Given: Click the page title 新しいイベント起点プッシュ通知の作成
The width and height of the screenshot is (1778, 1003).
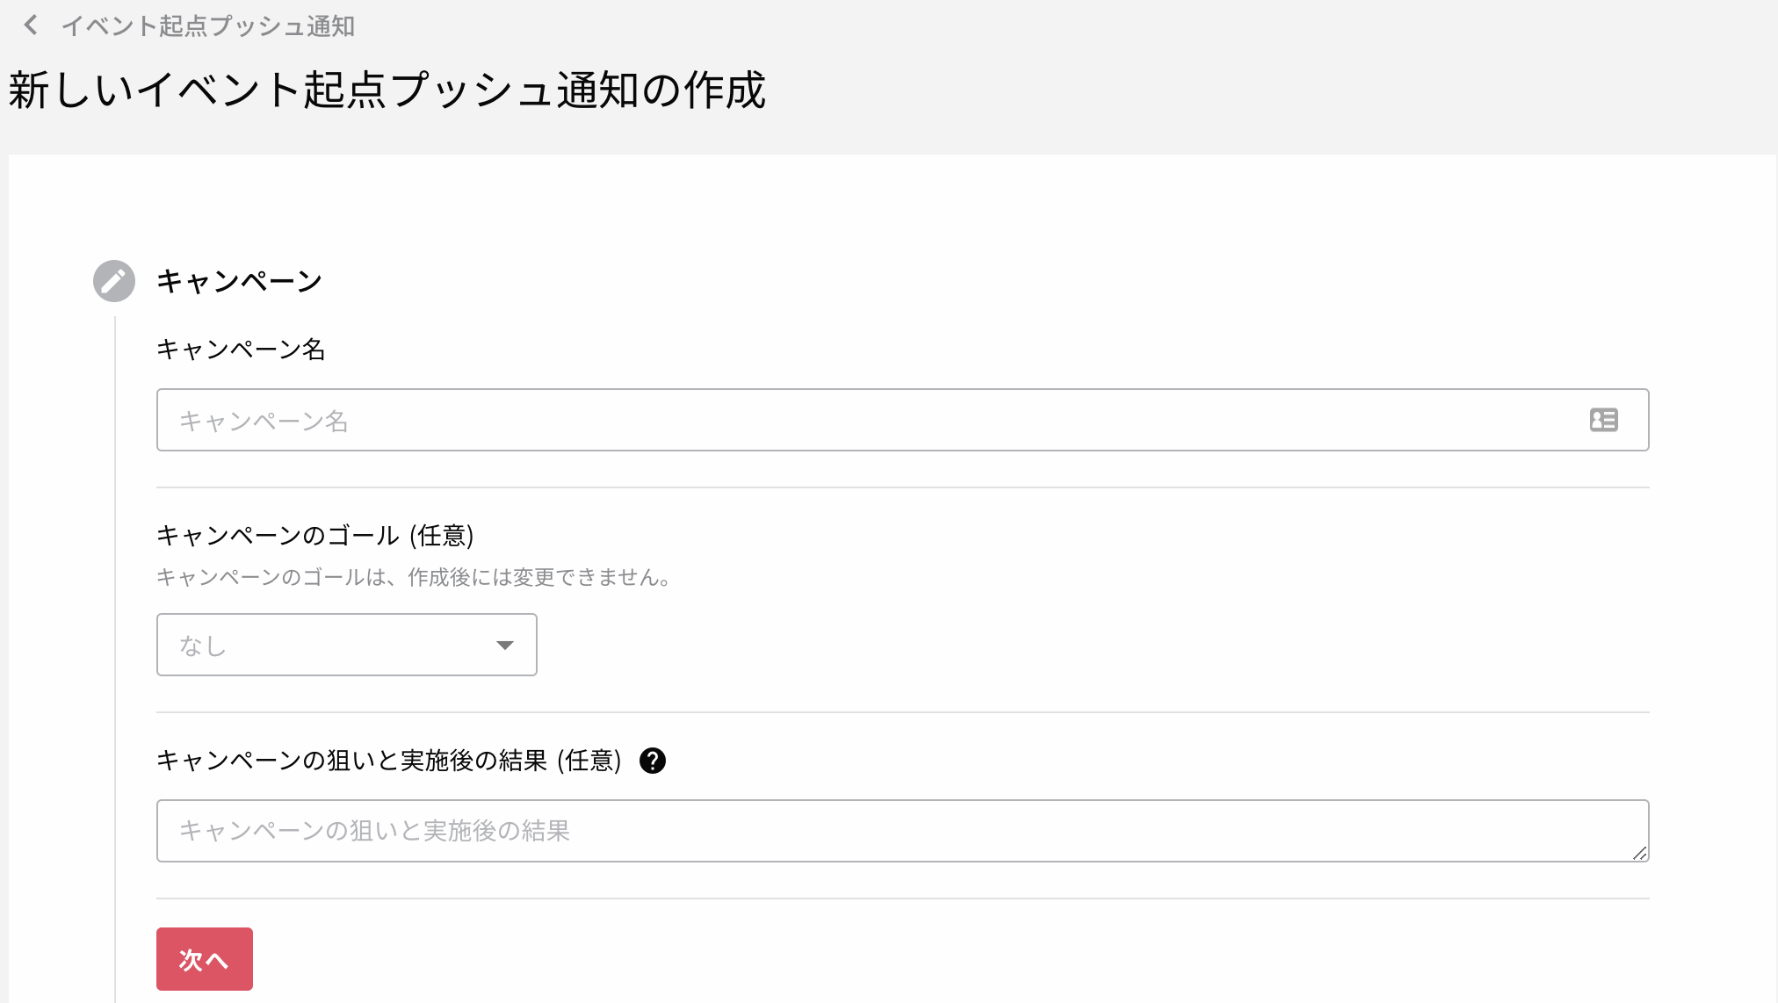Looking at the screenshot, I should tap(387, 90).
